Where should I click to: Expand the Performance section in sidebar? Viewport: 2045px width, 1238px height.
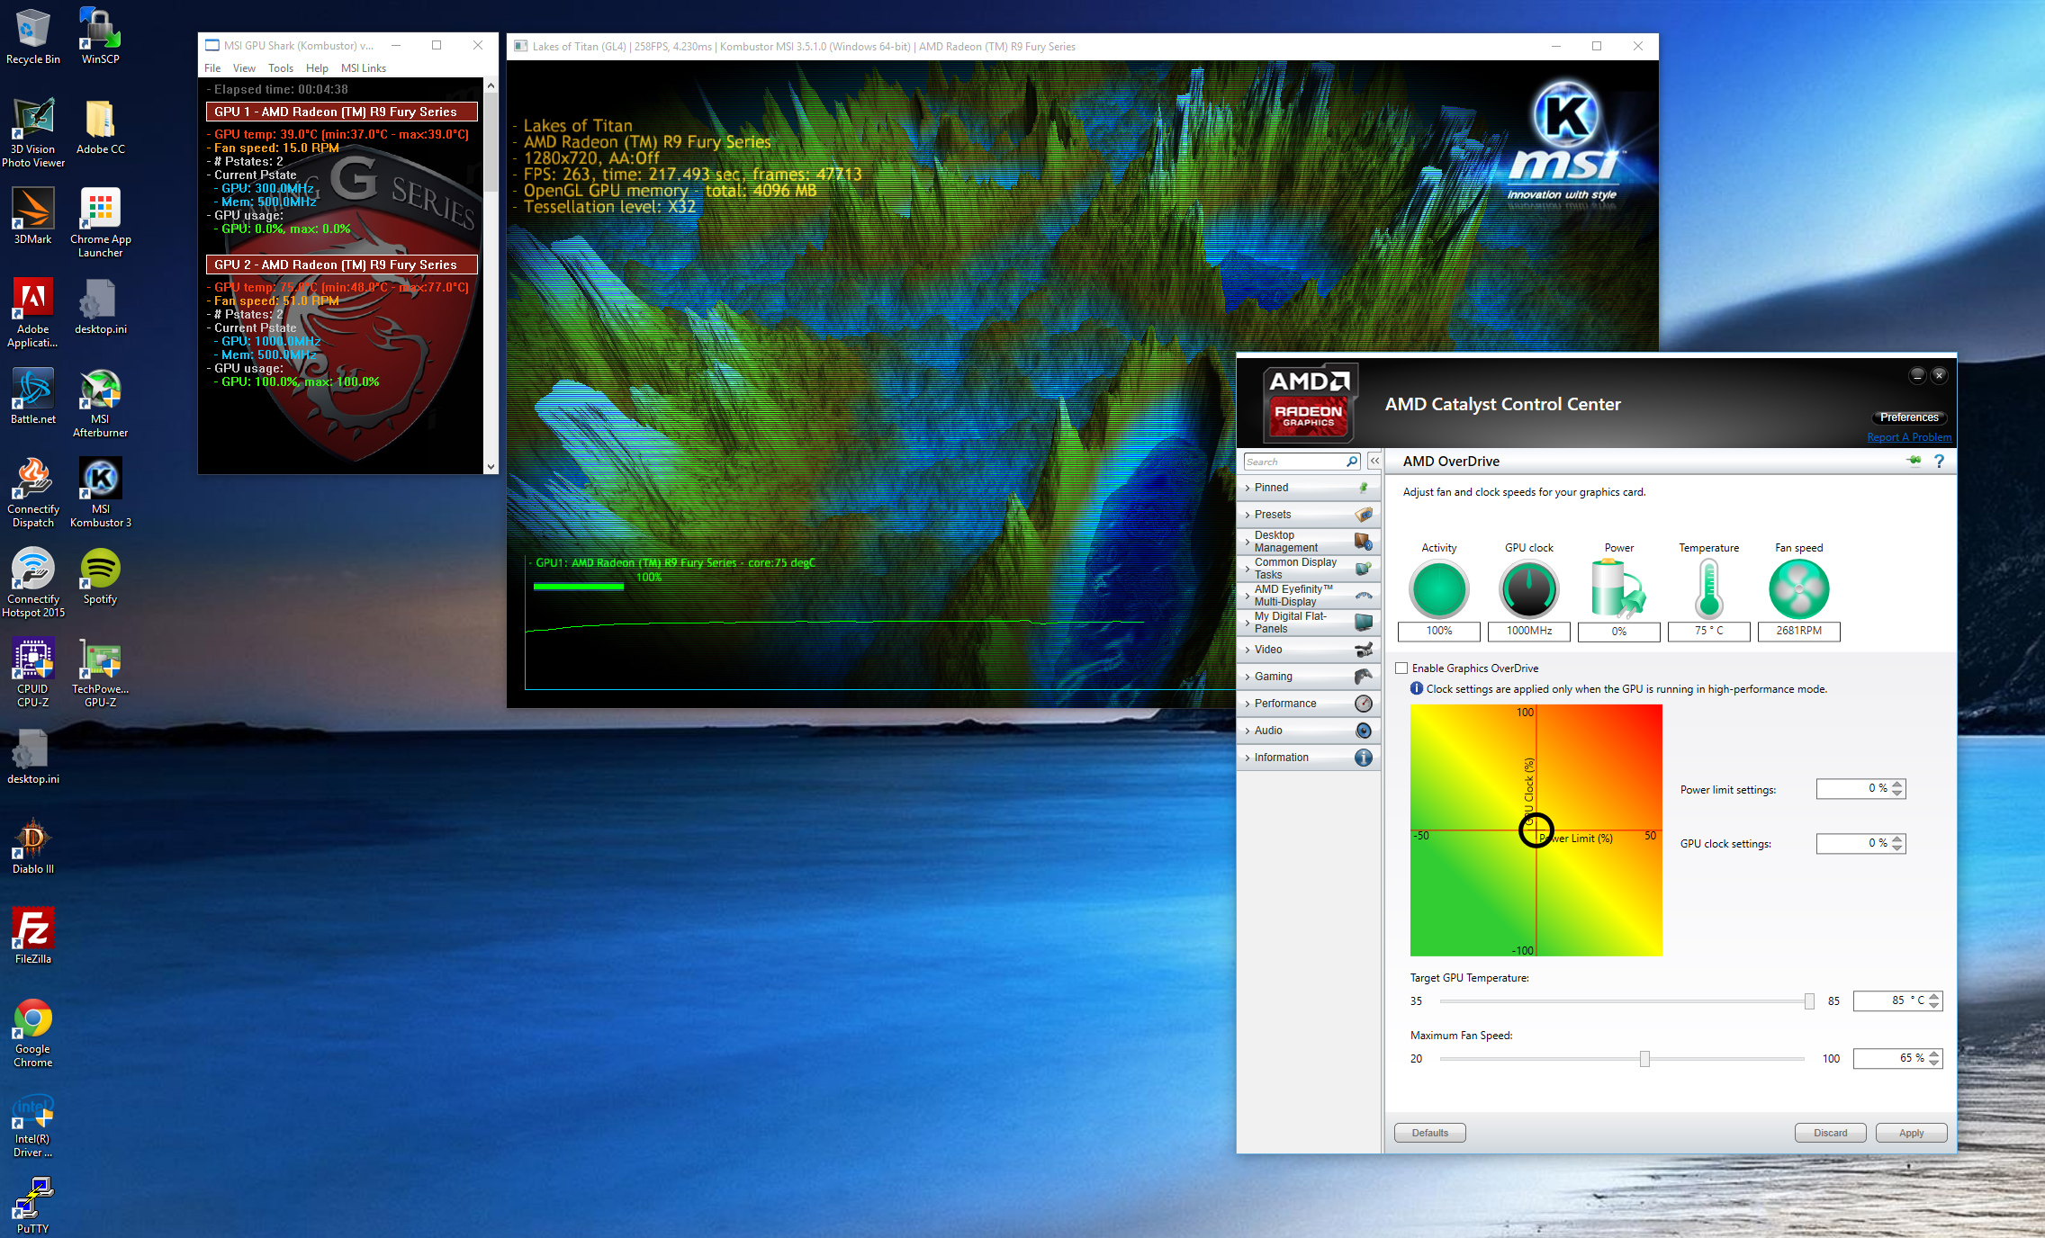click(1285, 704)
